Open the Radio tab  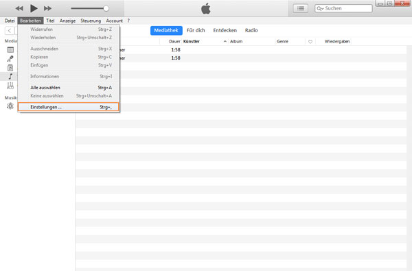pyautogui.click(x=251, y=30)
